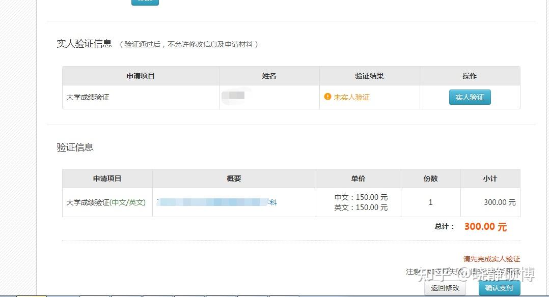Click the quantity value 1 under 份数
Image resolution: width=549 pixels, height=297 pixels.
pyautogui.click(x=430, y=202)
